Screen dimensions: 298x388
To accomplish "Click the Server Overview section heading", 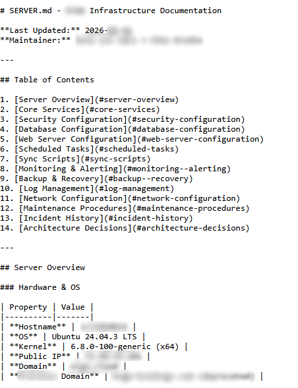I will 42,267.
